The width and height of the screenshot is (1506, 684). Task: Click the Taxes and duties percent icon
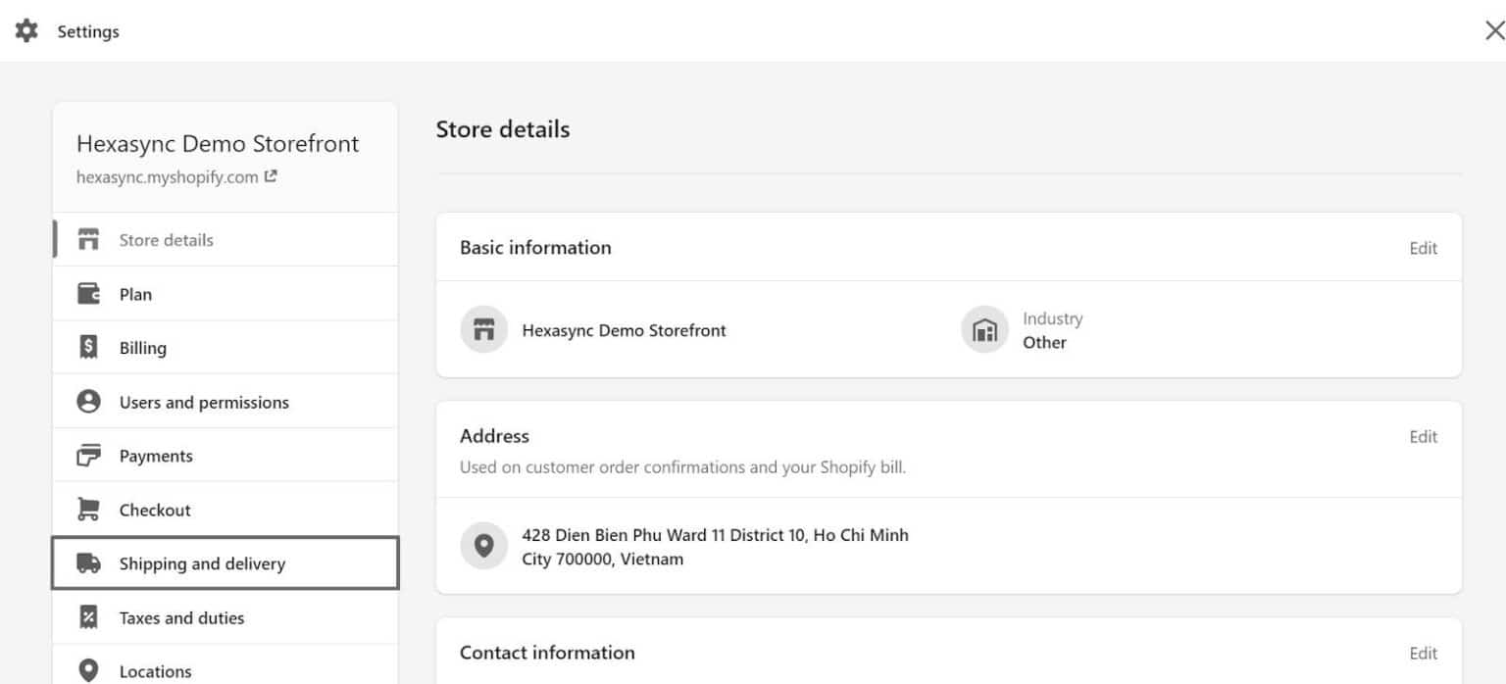87,616
